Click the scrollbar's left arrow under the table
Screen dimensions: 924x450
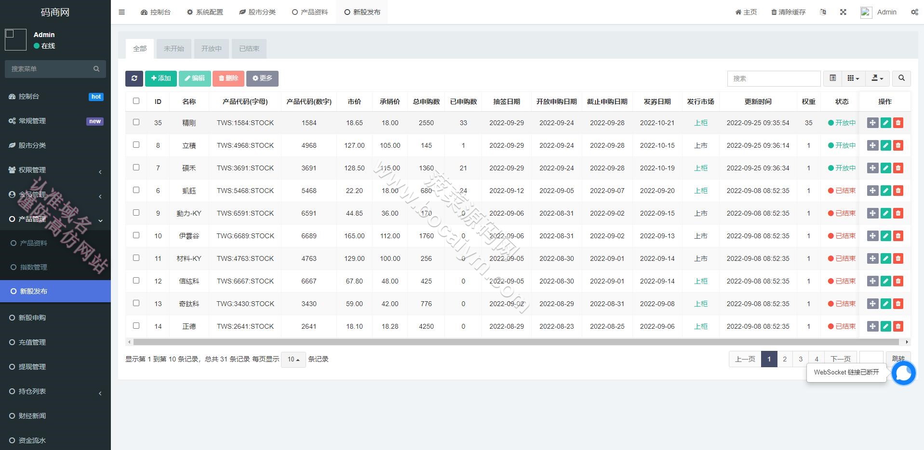pyautogui.click(x=129, y=342)
